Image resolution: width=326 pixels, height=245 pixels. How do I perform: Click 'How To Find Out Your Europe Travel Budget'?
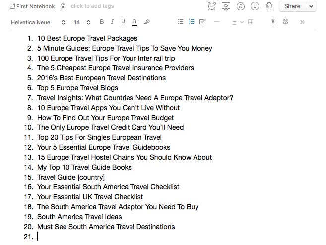point(105,118)
